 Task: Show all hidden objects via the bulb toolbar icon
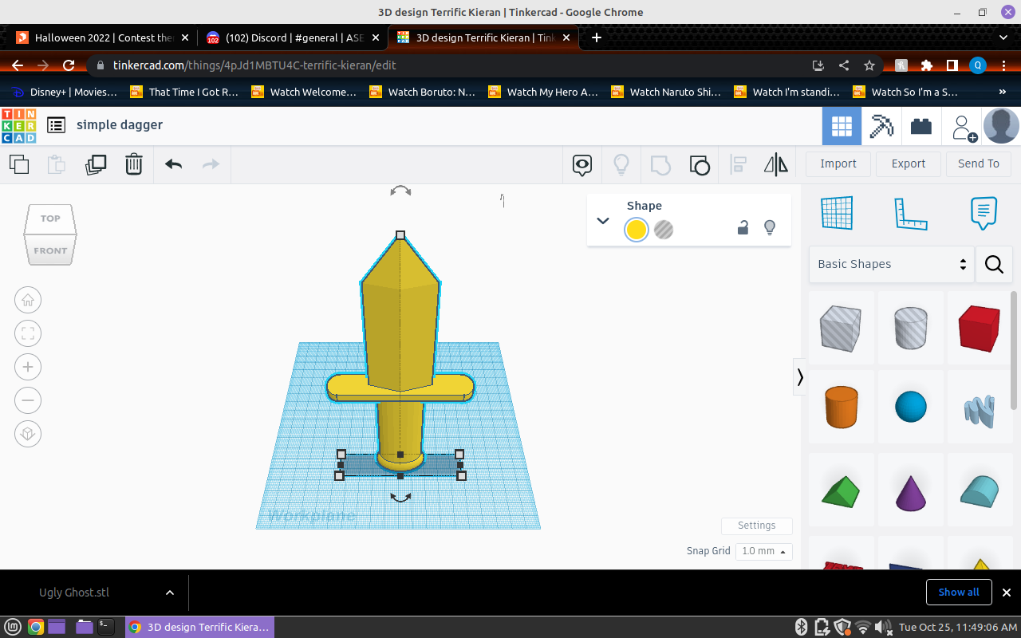621,164
